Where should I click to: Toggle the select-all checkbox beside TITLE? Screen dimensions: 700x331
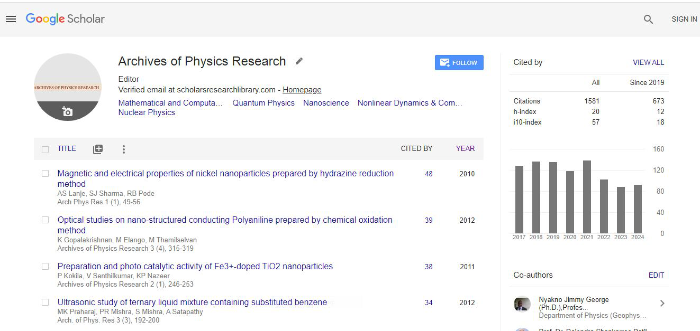(x=46, y=149)
